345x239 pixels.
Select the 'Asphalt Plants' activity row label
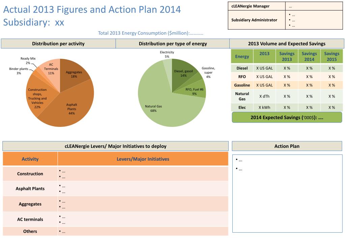tap(30, 189)
